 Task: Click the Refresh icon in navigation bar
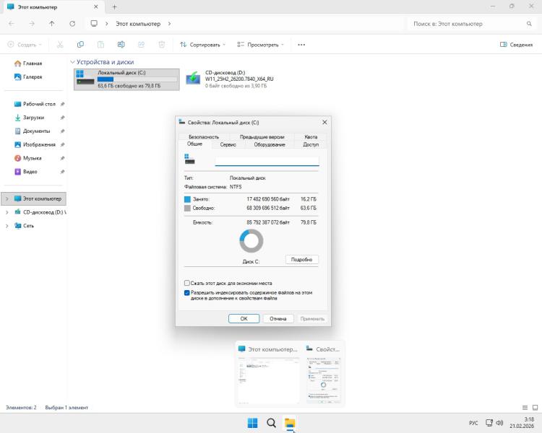coord(72,23)
